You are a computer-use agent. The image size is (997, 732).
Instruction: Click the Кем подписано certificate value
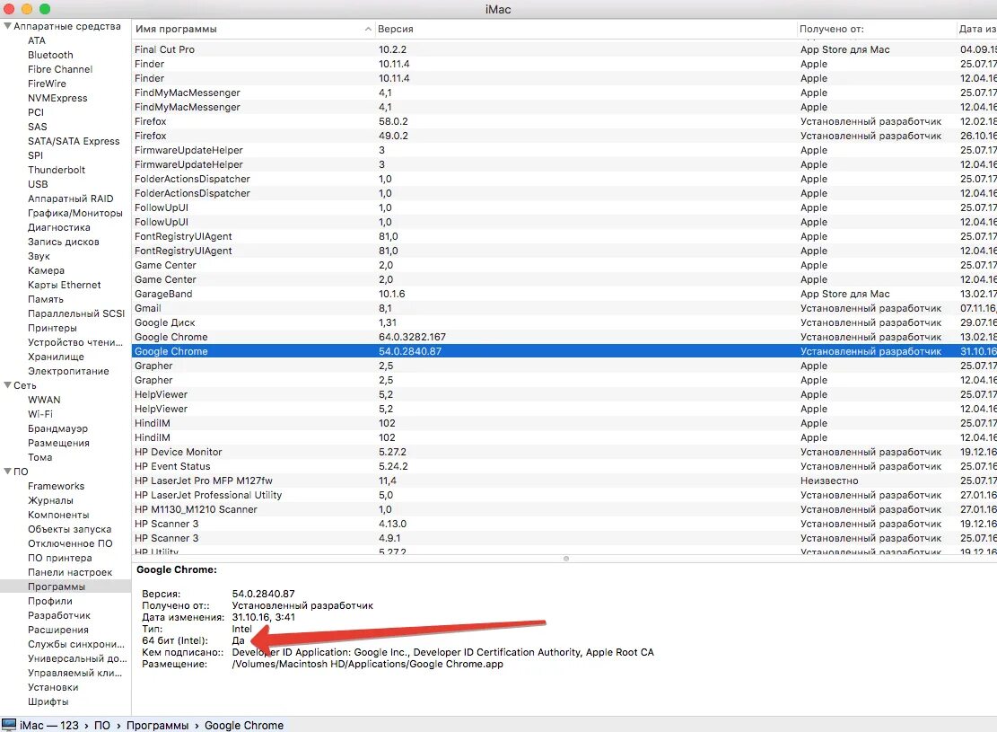(x=442, y=652)
